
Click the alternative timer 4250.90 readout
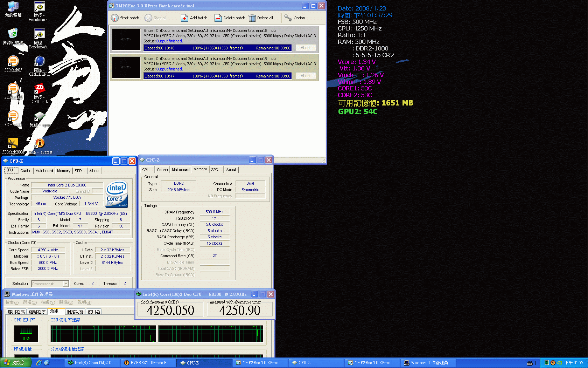tap(240, 311)
